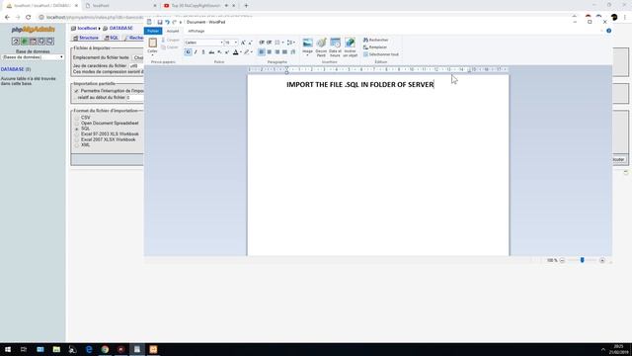Screen dimensions: 632x356
Task: Expand the Coller paste options arrow
Action: pyautogui.click(x=152, y=55)
